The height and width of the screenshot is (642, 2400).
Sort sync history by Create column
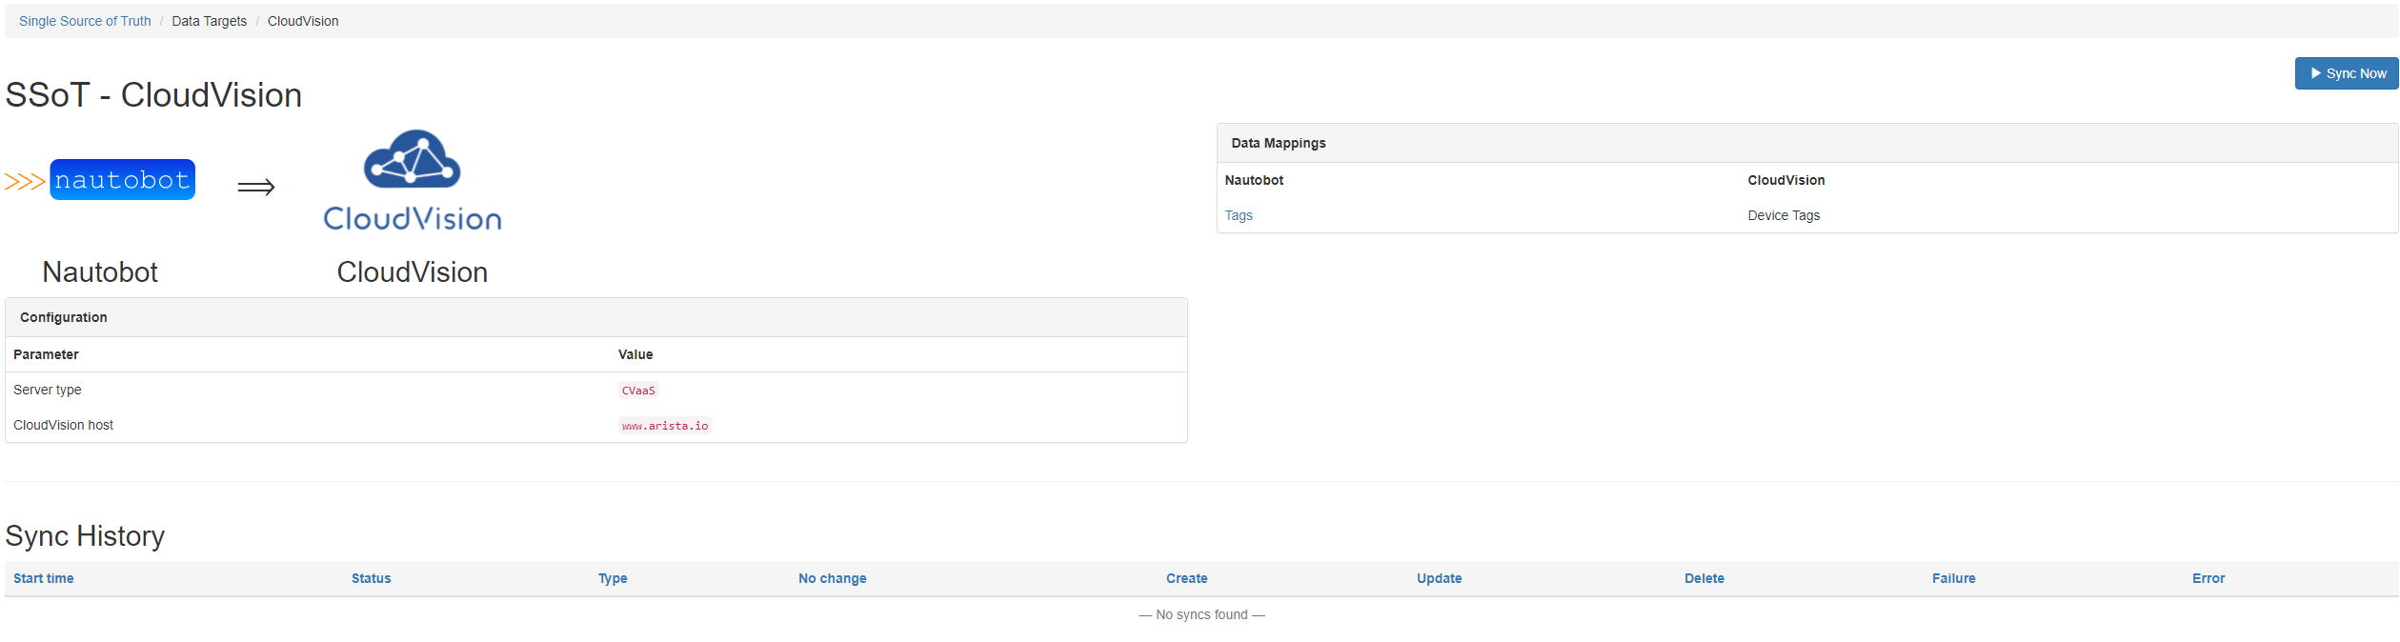point(1187,578)
